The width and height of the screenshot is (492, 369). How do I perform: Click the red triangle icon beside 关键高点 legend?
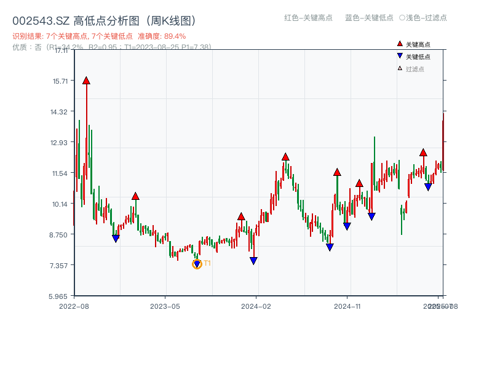[400, 44]
